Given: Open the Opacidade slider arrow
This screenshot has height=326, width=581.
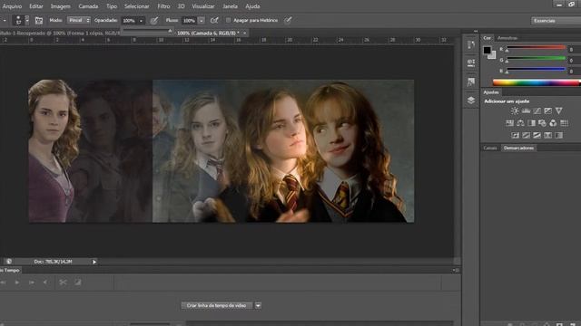Looking at the screenshot, I should point(142,21).
